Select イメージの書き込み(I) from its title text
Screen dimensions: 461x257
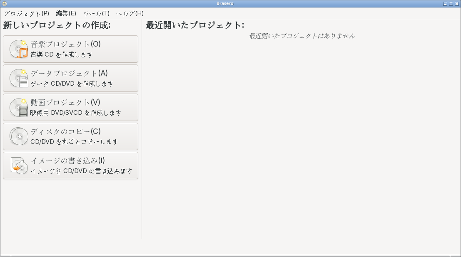67,161
